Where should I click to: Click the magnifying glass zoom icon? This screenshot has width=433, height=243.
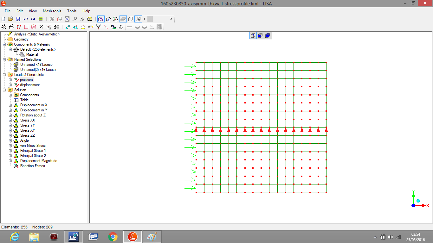pyautogui.click(x=75, y=19)
